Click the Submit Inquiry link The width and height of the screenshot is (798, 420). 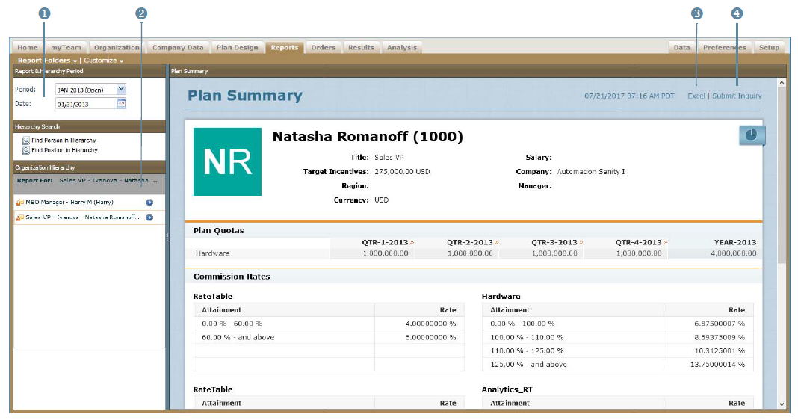[737, 96]
